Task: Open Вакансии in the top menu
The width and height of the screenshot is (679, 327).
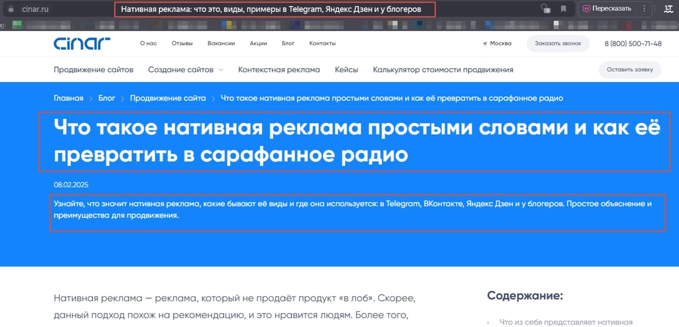Action: (x=221, y=44)
